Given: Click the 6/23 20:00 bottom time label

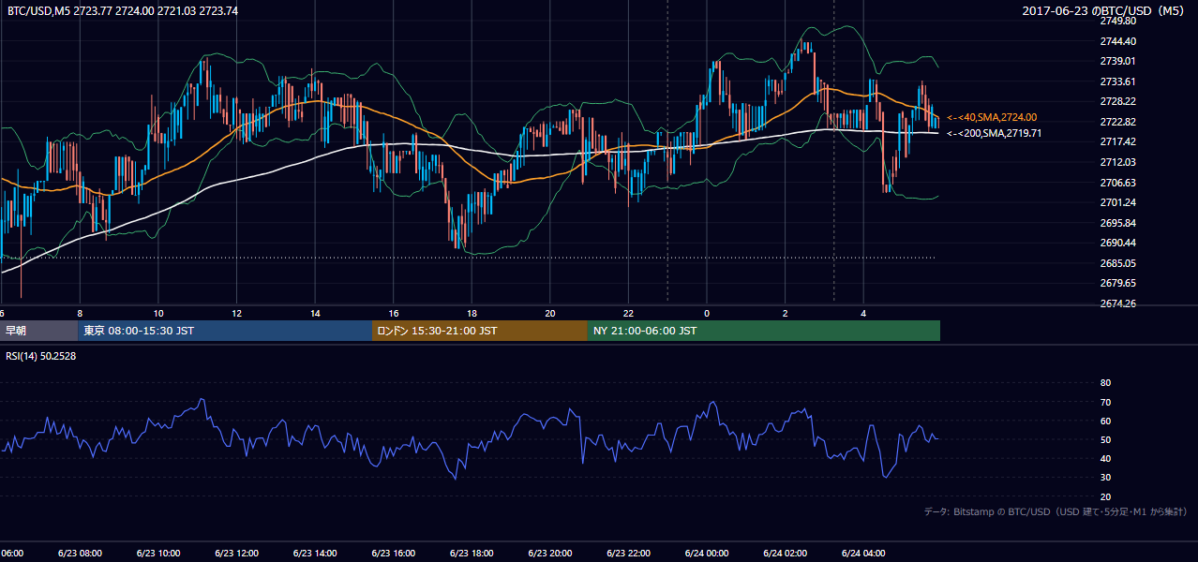Looking at the screenshot, I should [x=549, y=553].
